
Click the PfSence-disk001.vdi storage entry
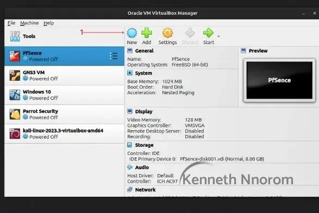[222, 159]
